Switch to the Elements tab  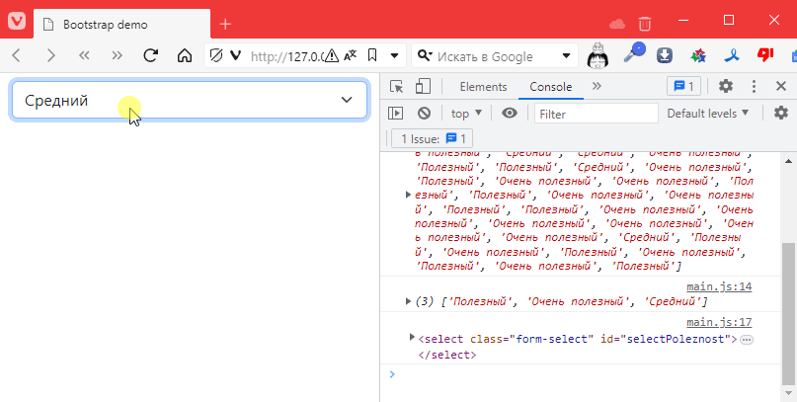click(x=483, y=87)
